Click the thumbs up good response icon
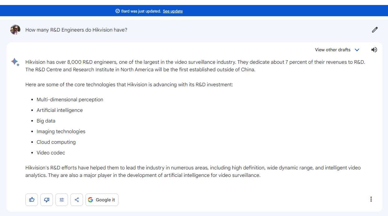 32,200
